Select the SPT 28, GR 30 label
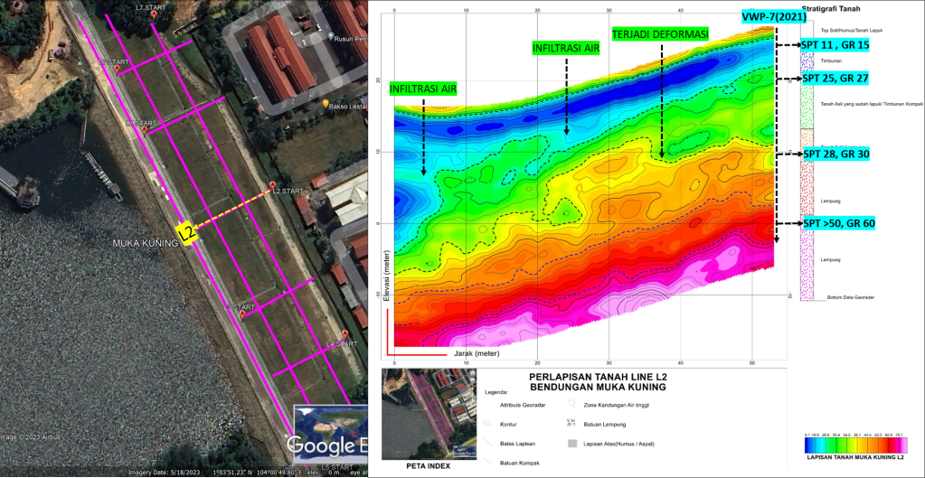This screenshot has width=925, height=478. pos(835,155)
